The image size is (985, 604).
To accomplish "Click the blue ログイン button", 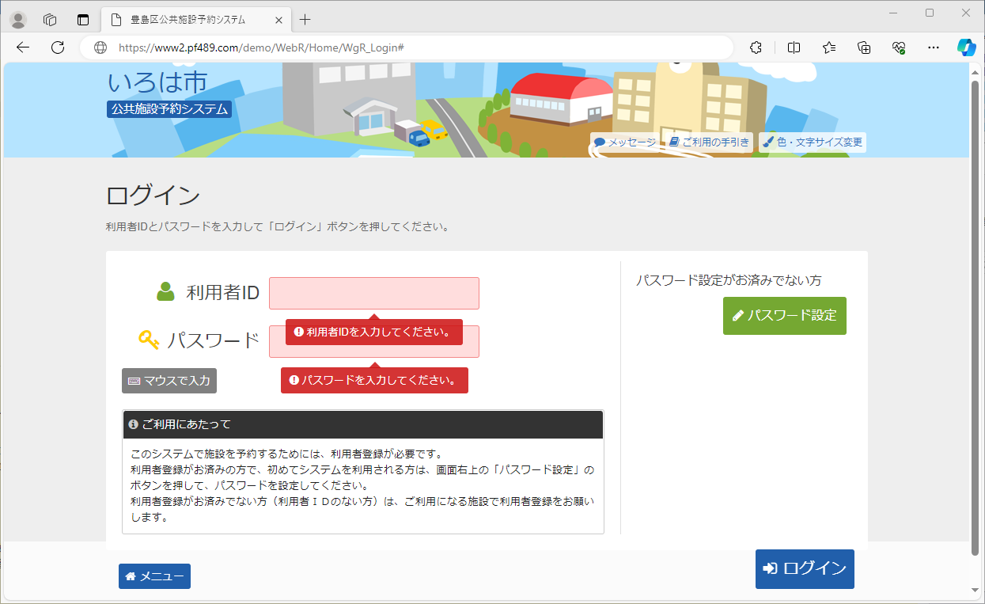I will tap(805, 568).
